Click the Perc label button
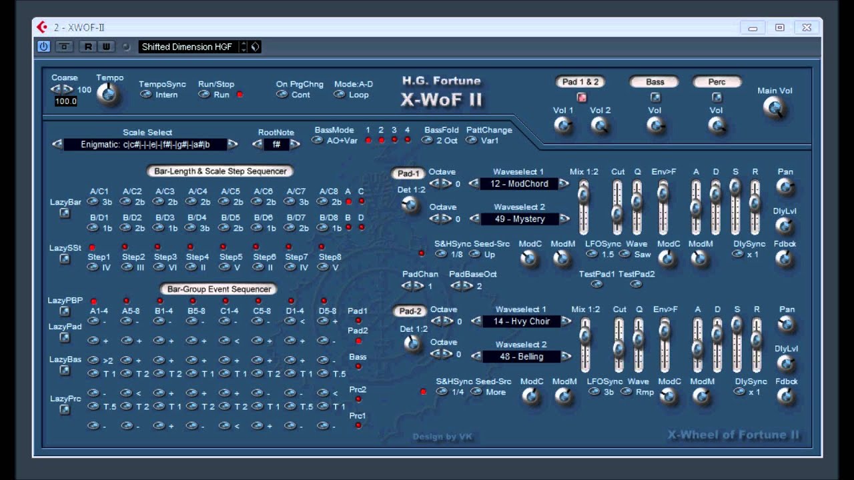 (717, 81)
